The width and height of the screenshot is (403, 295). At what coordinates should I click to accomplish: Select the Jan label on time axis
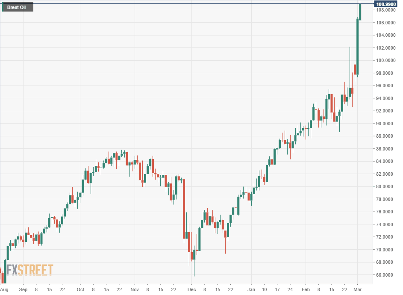coord(251,289)
